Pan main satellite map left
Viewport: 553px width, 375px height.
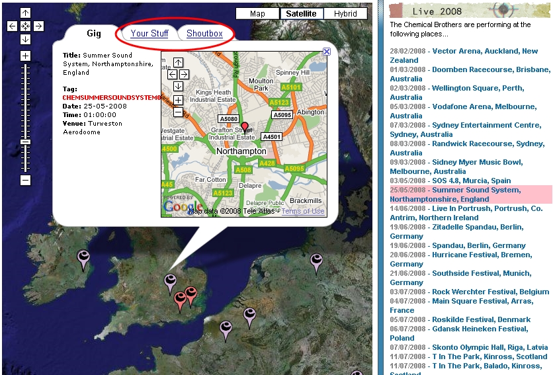point(12,26)
